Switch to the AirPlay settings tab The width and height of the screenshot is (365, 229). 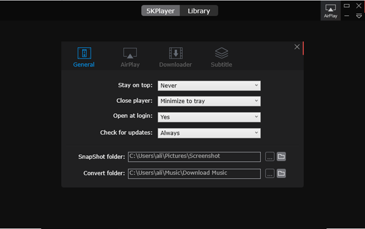[130, 57]
